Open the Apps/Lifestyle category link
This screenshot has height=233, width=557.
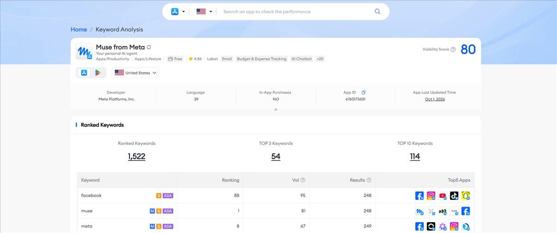pos(148,59)
